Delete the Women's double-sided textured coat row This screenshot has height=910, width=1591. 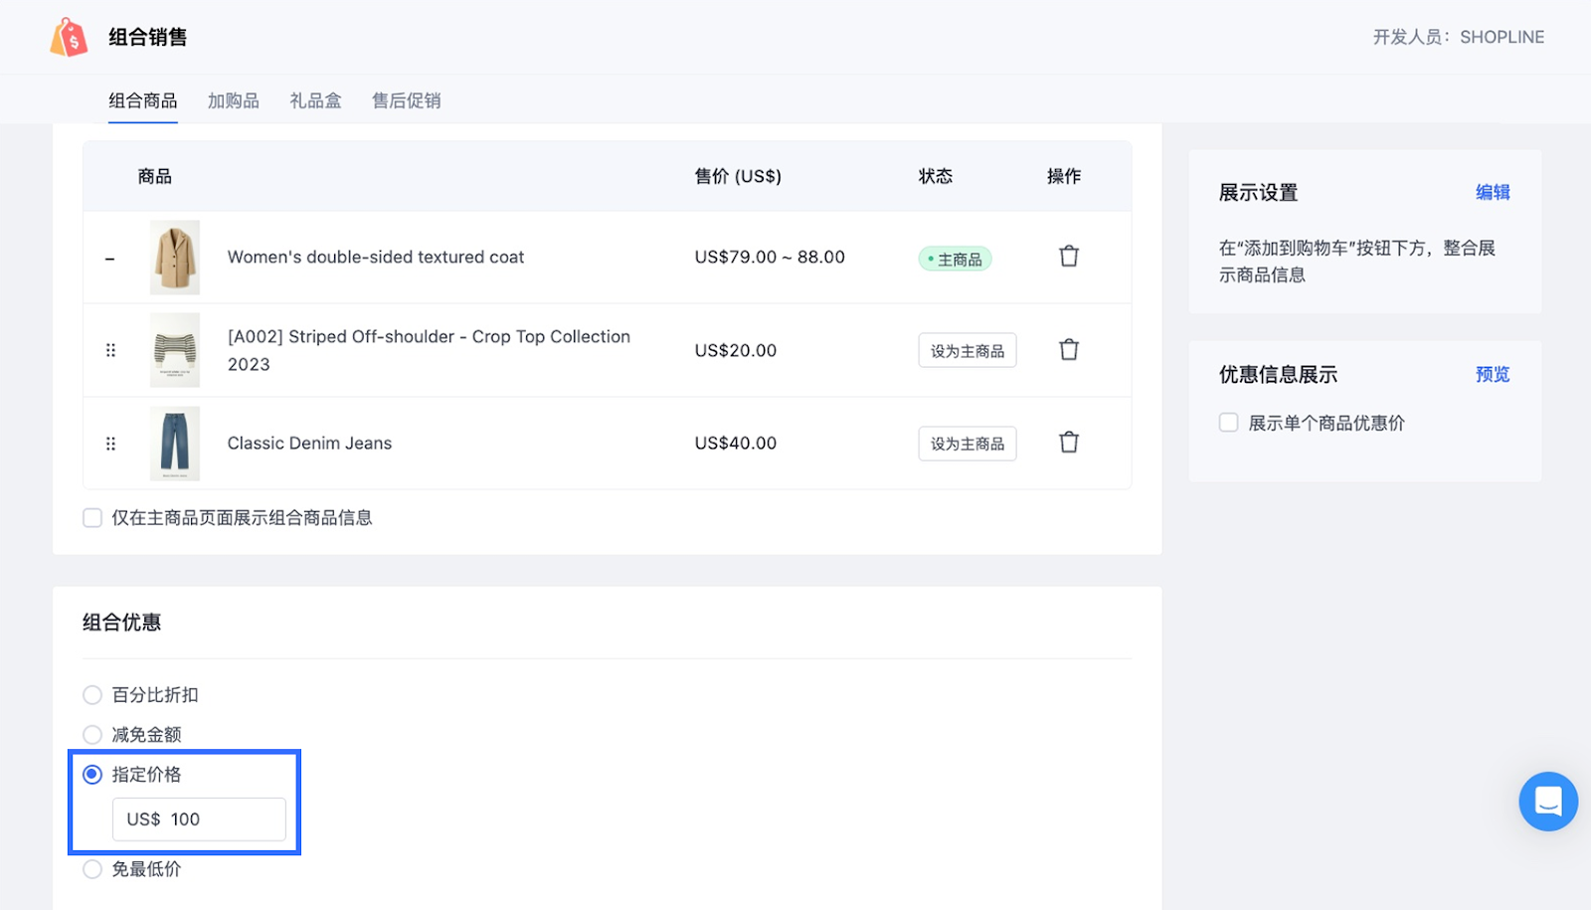(1068, 257)
